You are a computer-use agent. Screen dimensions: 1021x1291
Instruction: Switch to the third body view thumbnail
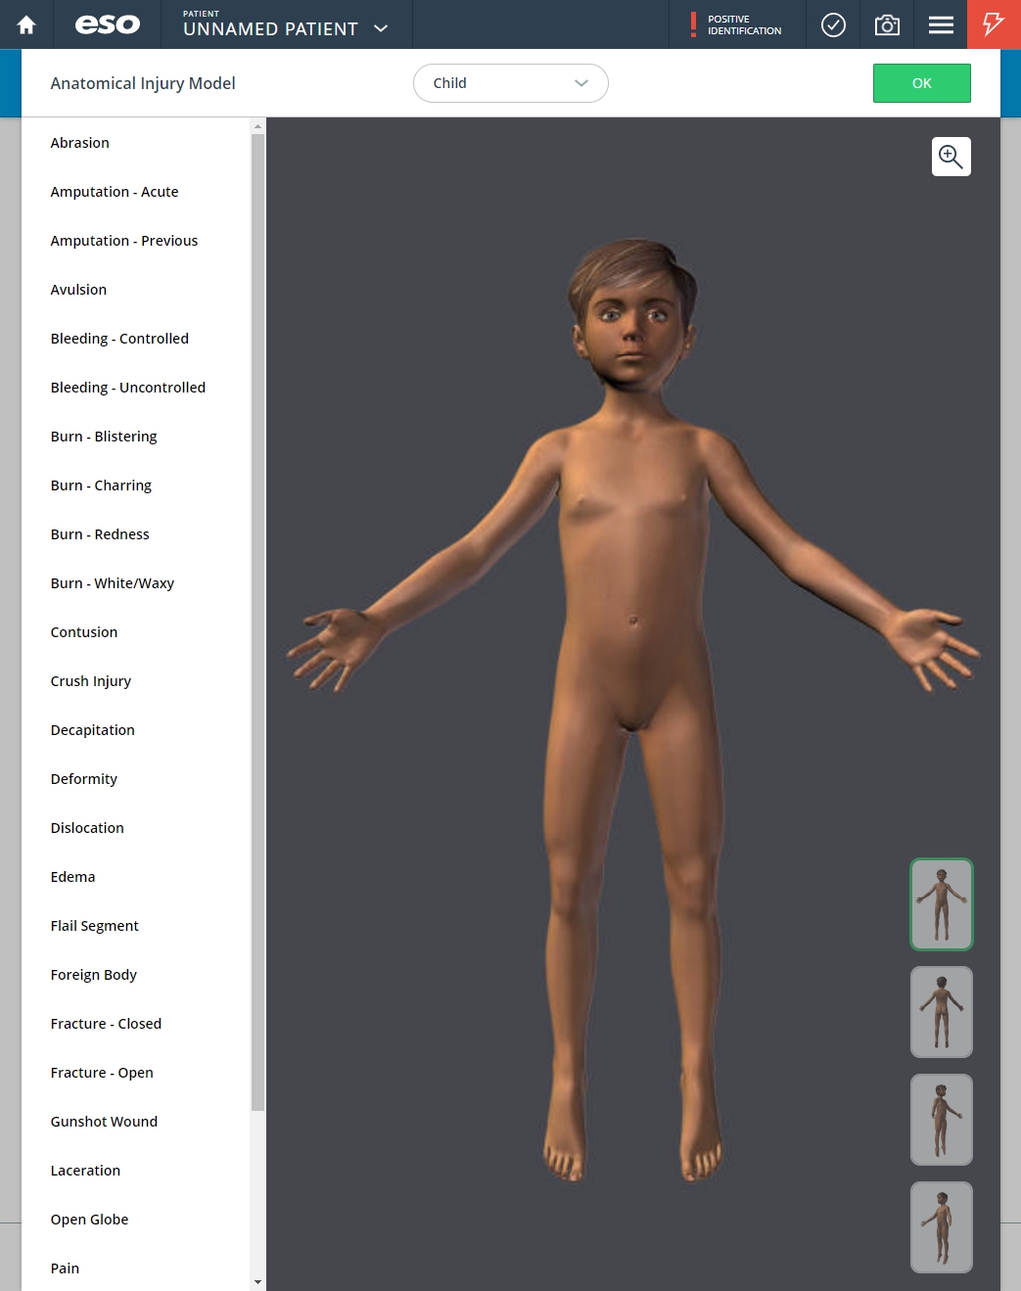pyautogui.click(x=941, y=1120)
